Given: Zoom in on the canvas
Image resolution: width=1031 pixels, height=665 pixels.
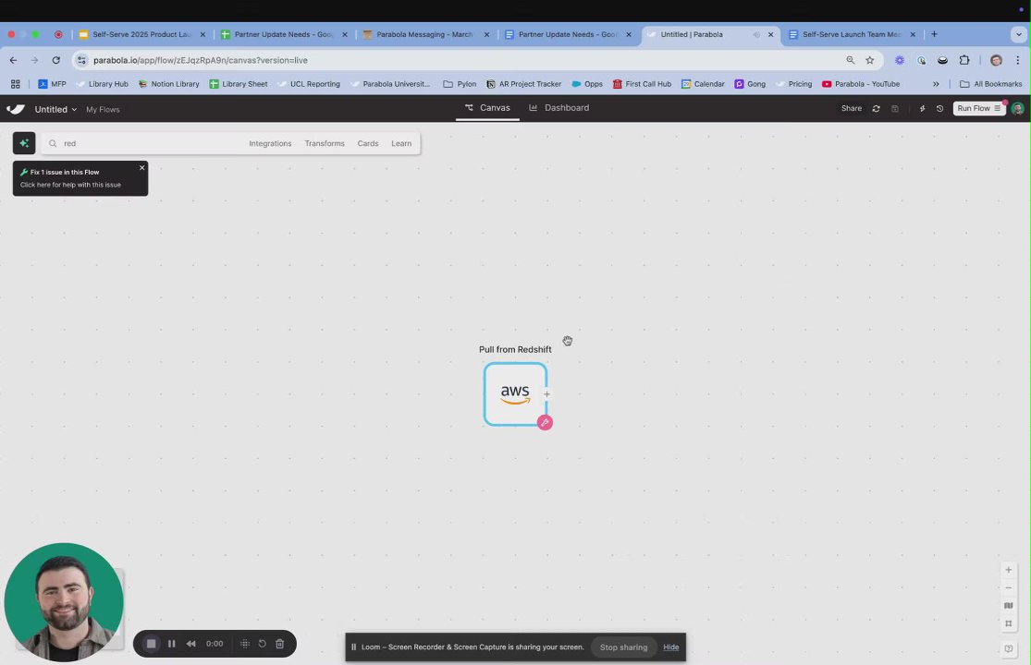Looking at the screenshot, I should (x=1008, y=570).
